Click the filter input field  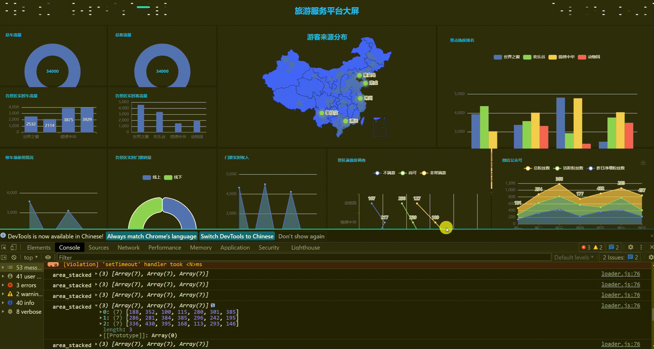point(303,257)
